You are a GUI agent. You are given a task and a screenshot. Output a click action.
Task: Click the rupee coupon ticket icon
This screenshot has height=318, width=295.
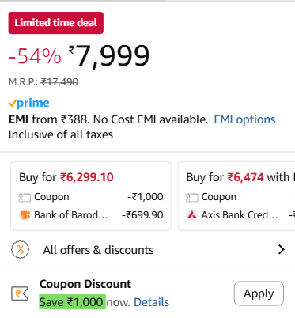tap(20, 293)
